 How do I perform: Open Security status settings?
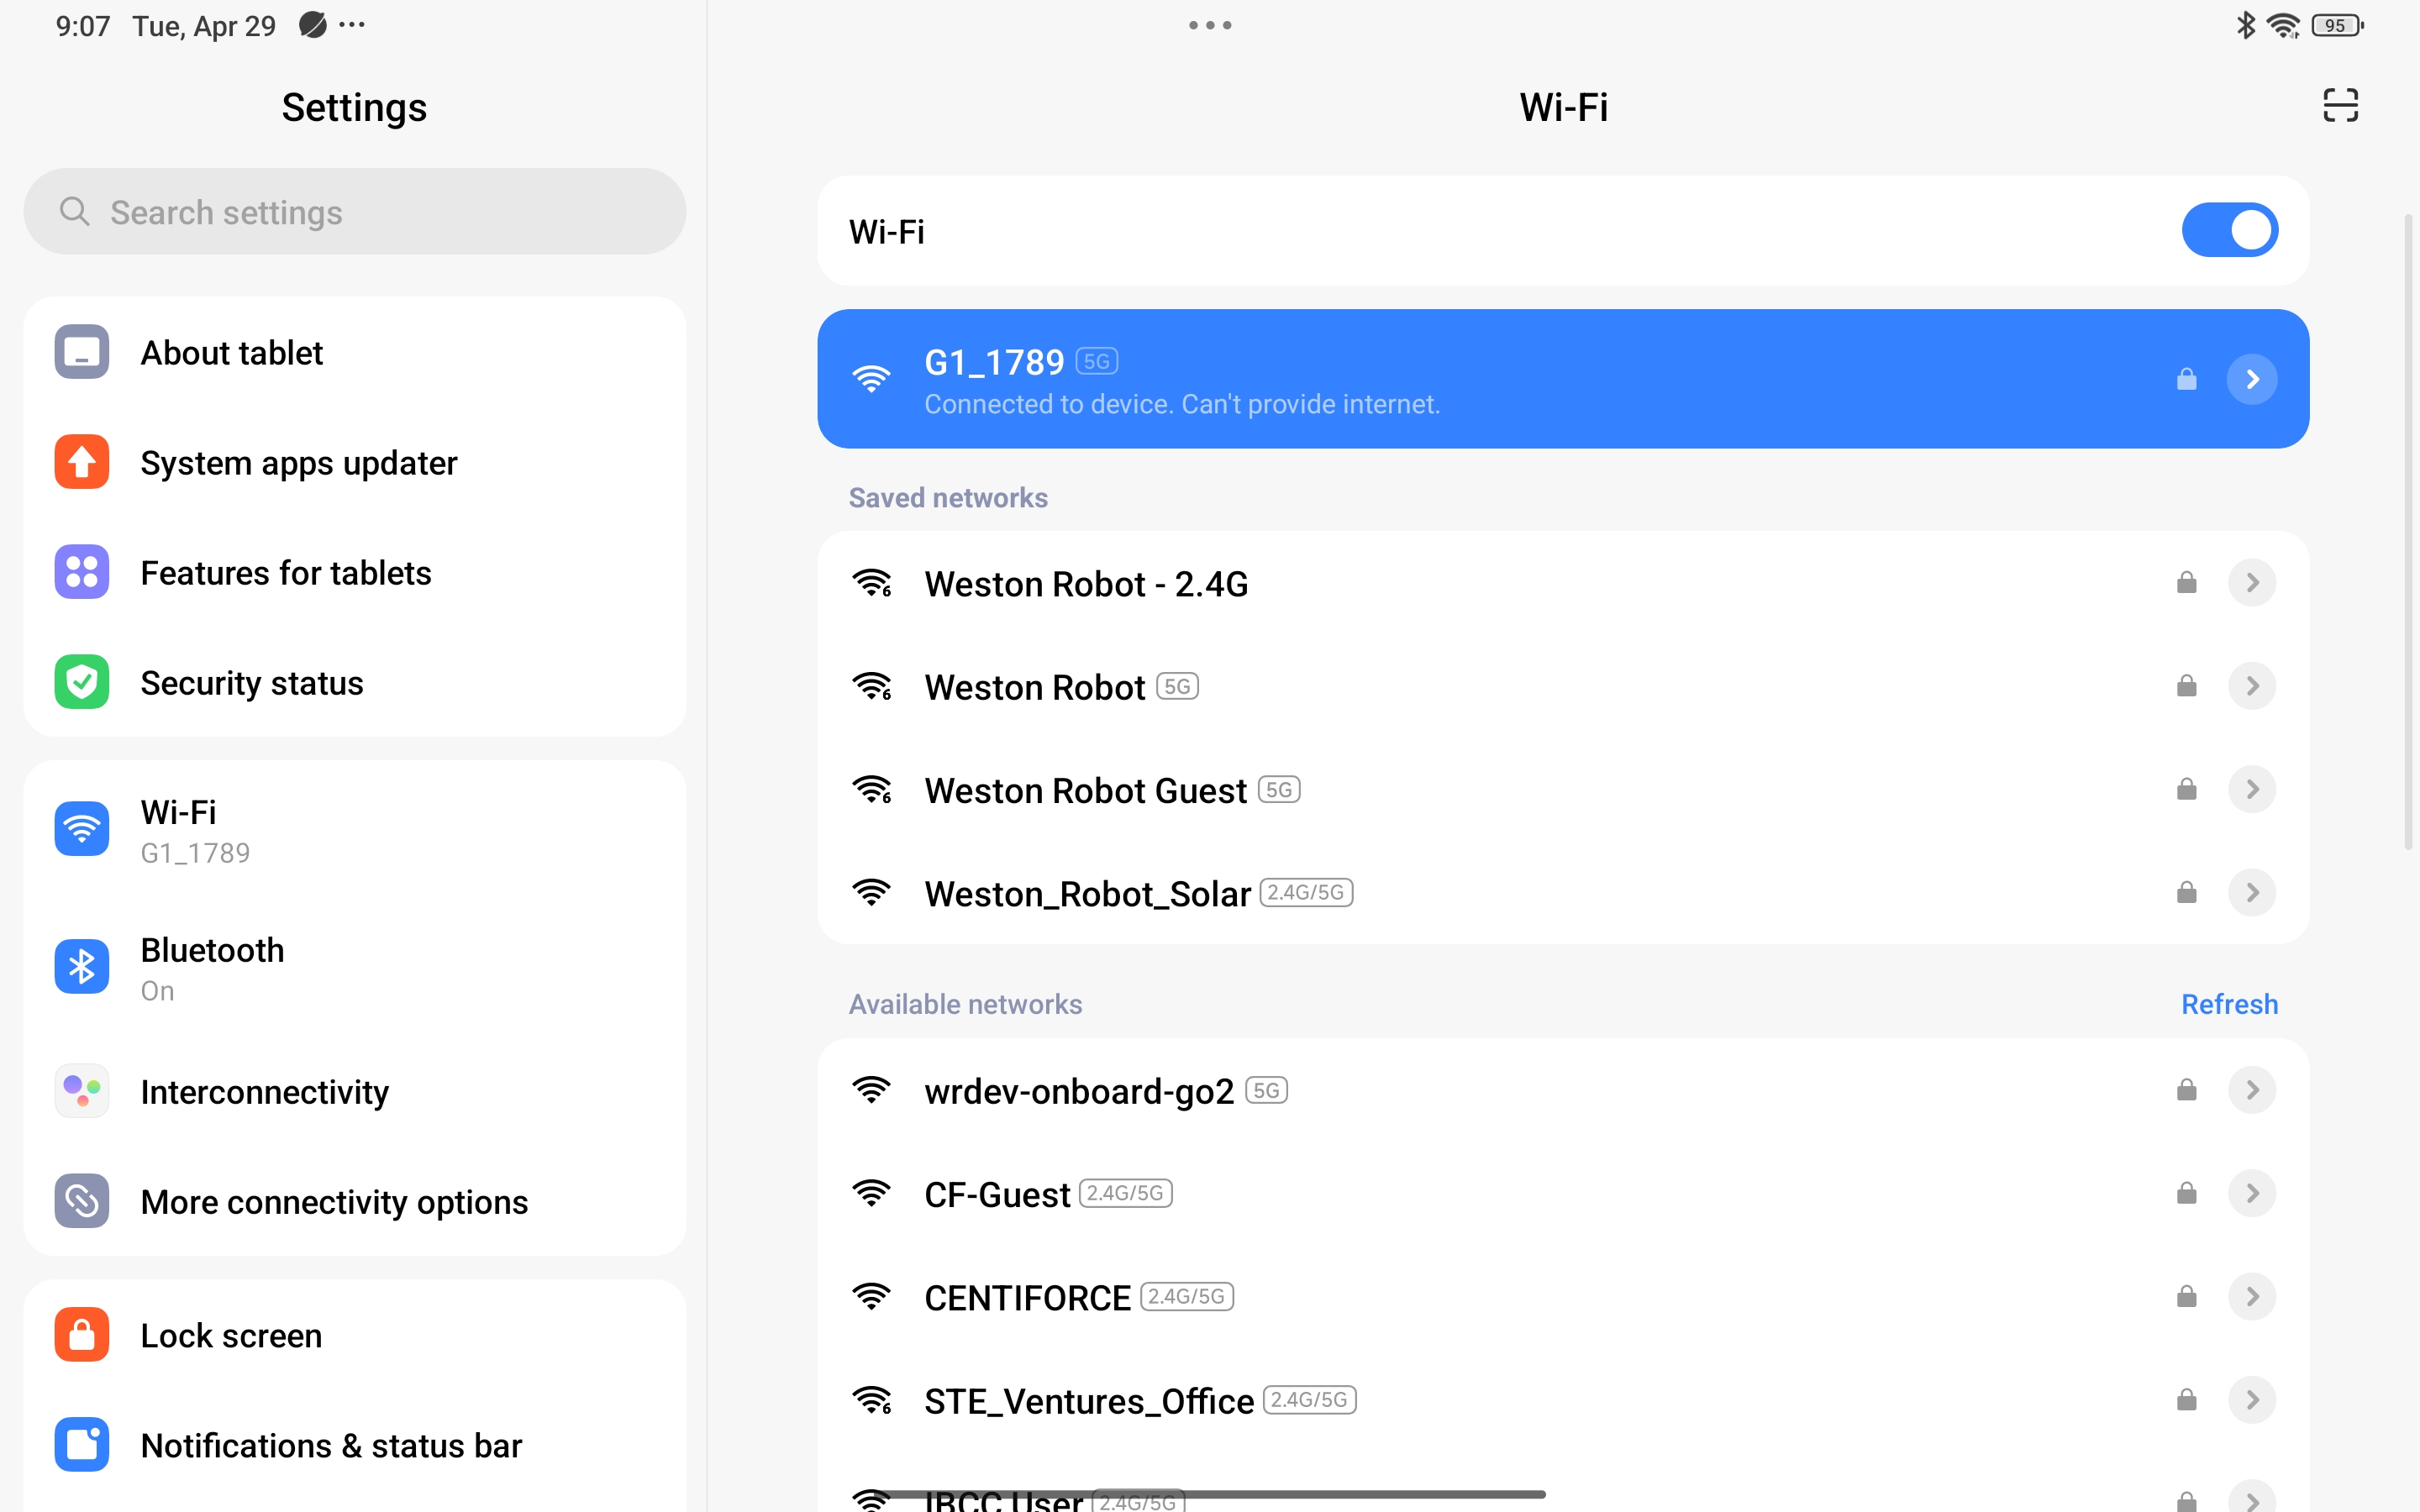click(x=355, y=682)
